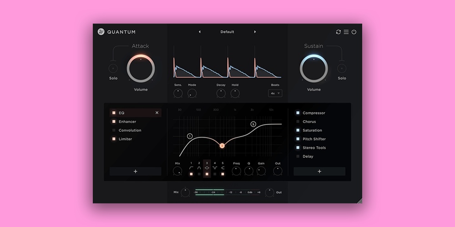Viewport: 455px width, 227px height.
Task: Click the power bypass icon
Action: pos(354,32)
